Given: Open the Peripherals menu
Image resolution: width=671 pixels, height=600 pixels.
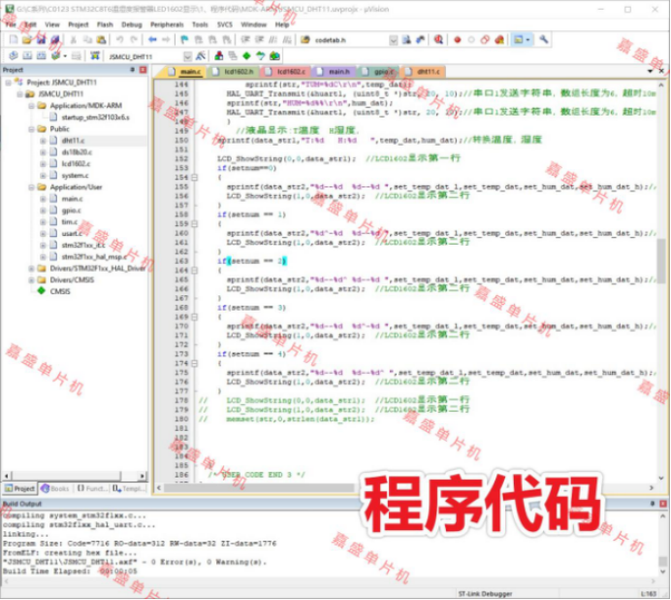Looking at the screenshot, I should [167, 24].
